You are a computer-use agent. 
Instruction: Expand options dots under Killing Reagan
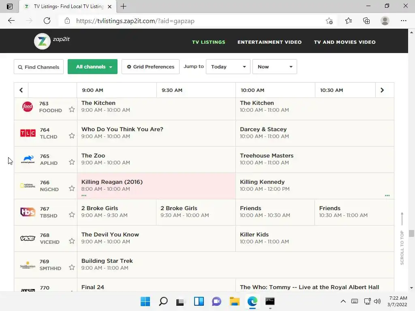(84, 196)
